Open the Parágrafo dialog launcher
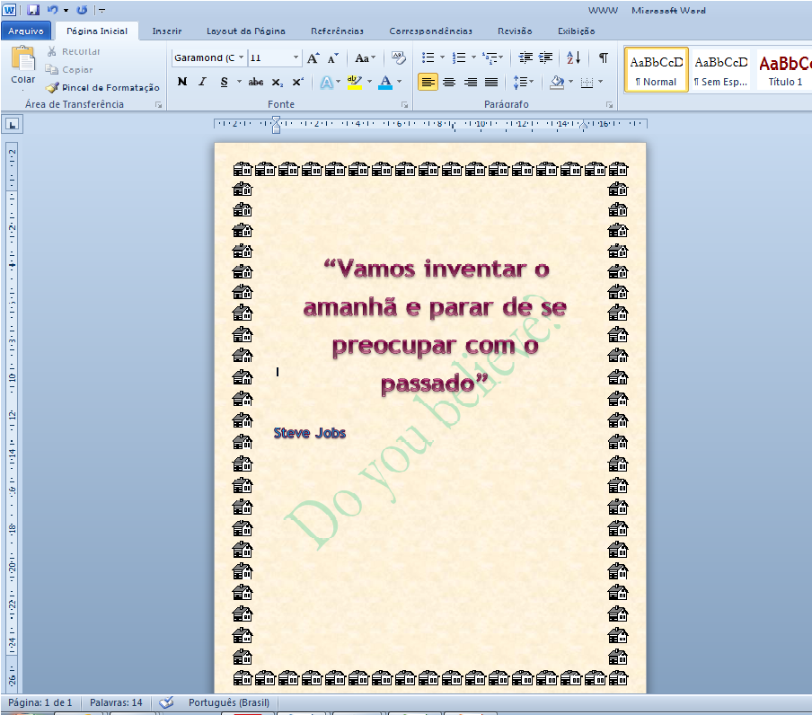Screen dimensions: 812x715 click(x=610, y=104)
